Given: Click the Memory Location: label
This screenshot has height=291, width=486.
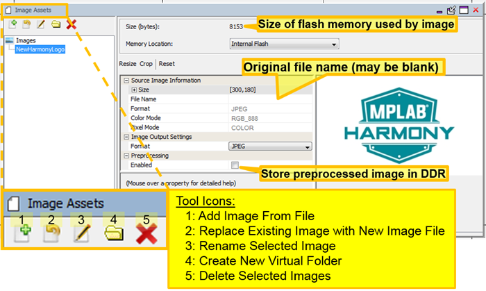Looking at the screenshot, I should 149,44.
